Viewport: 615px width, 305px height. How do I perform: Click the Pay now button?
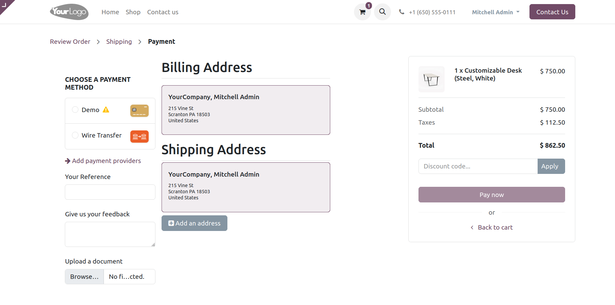point(491,195)
